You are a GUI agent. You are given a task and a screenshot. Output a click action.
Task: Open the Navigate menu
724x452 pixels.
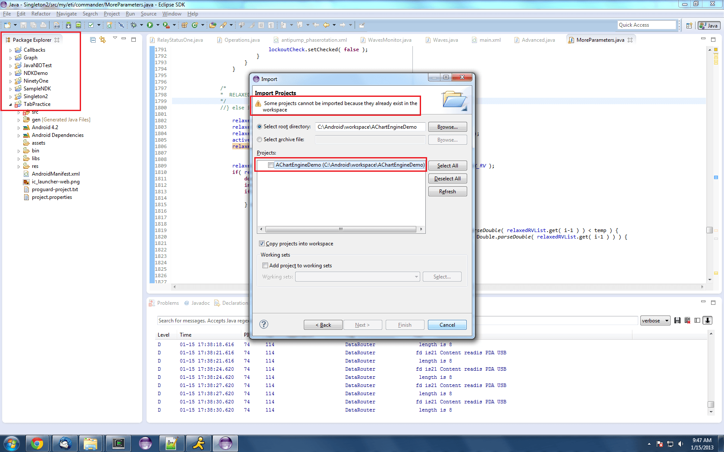pos(66,14)
